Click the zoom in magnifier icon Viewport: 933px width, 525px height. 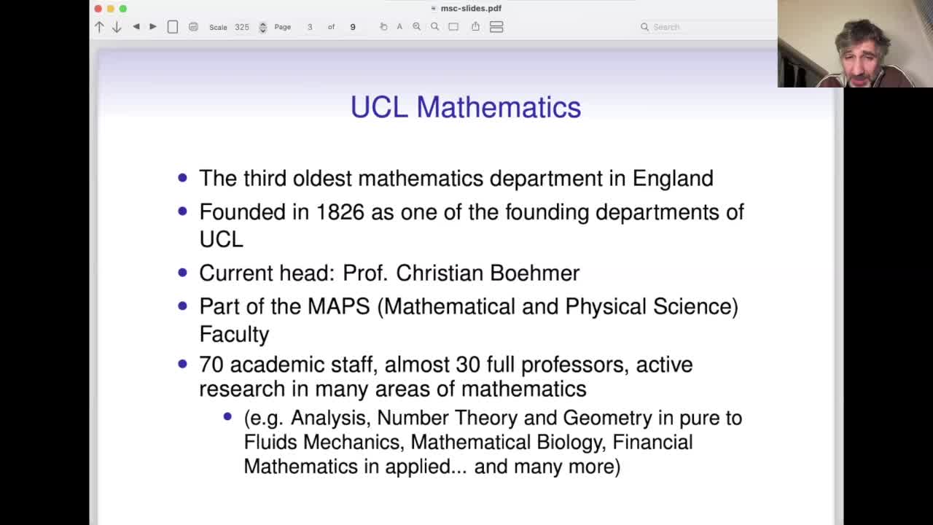(x=417, y=27)
